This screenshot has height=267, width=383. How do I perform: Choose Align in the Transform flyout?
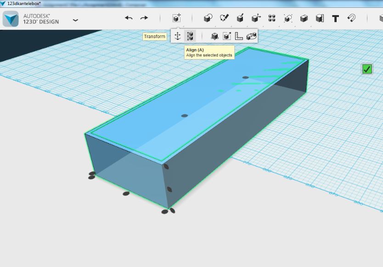point(190,36)
